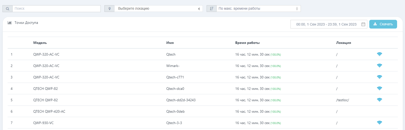Image resolution: width=405 pixels, height=130 pixels.
Task: Click the location pin icon
Action: click(x=109, y=9)
